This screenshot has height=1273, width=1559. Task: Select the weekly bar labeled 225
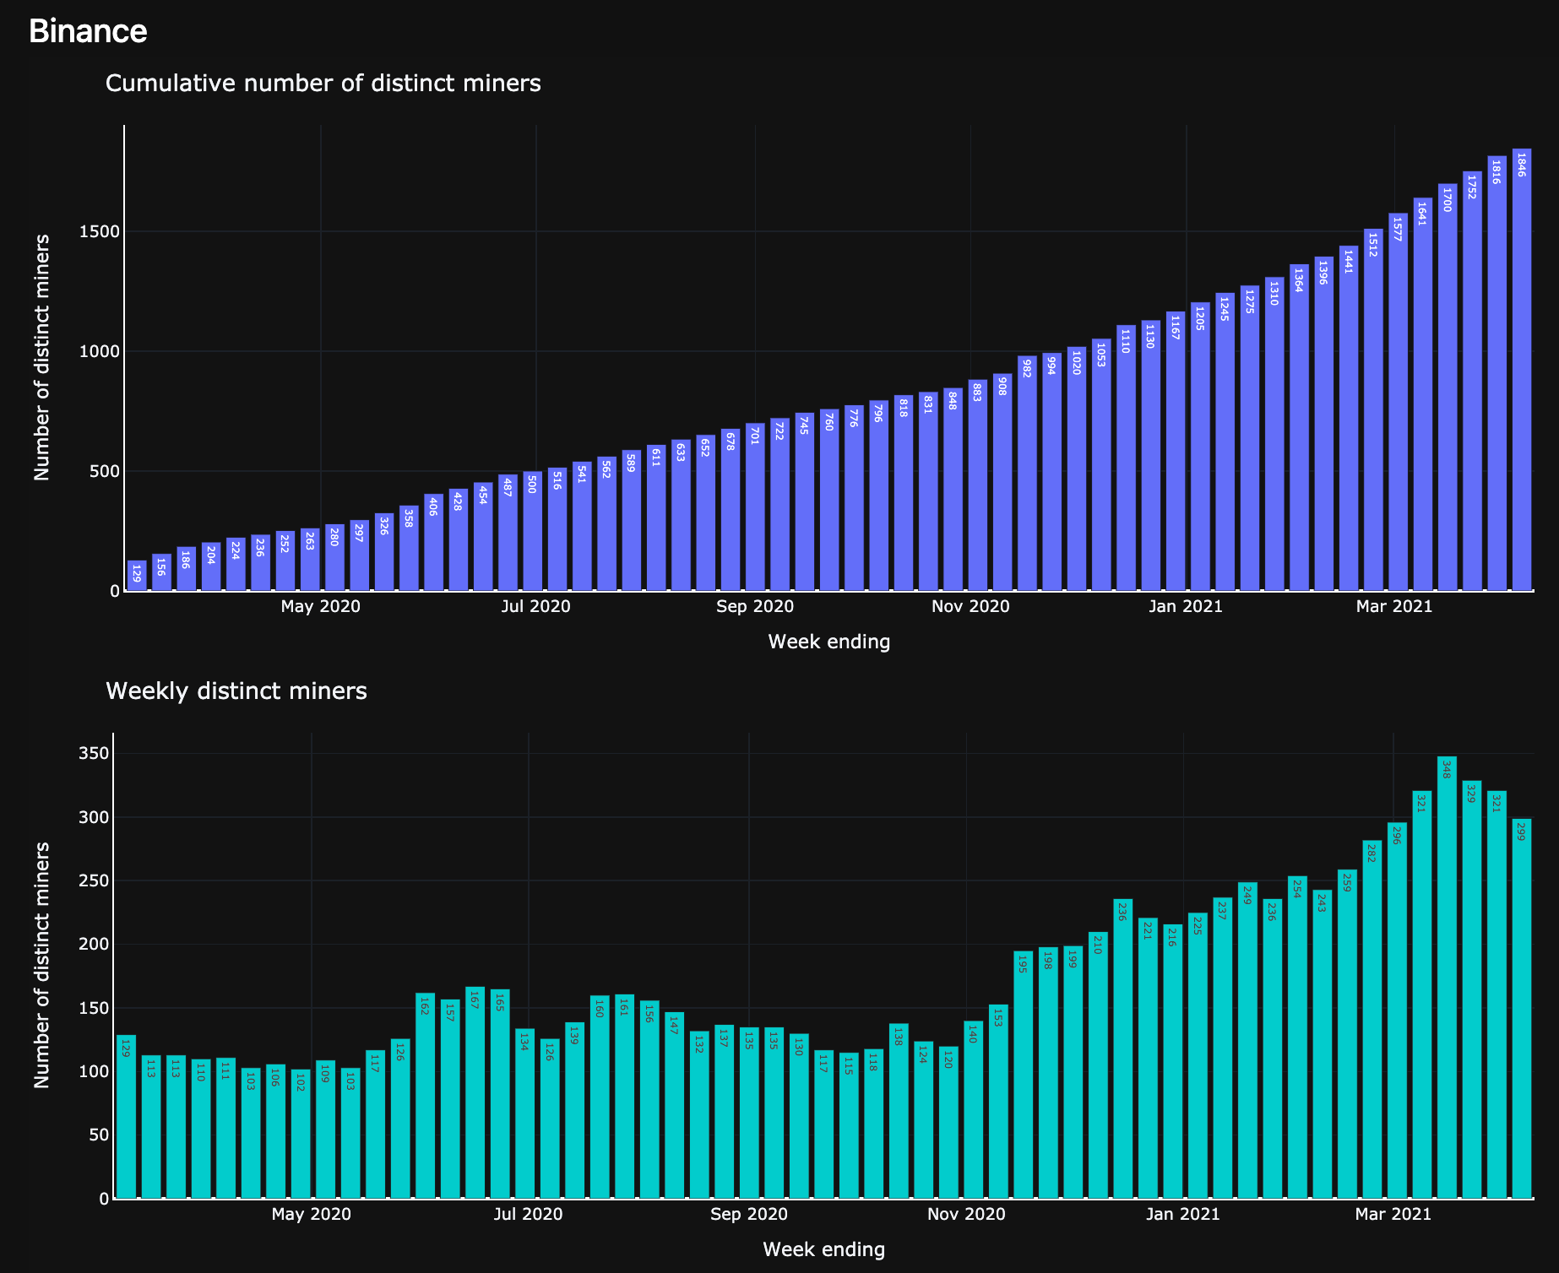click(1198, 1056)
